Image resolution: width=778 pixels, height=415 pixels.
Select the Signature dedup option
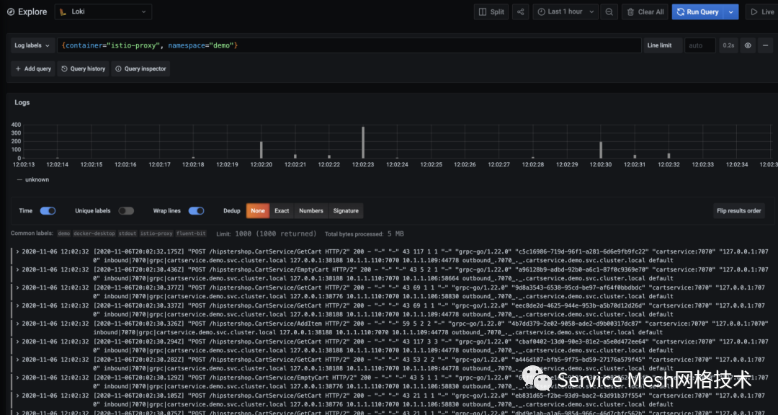346,211
